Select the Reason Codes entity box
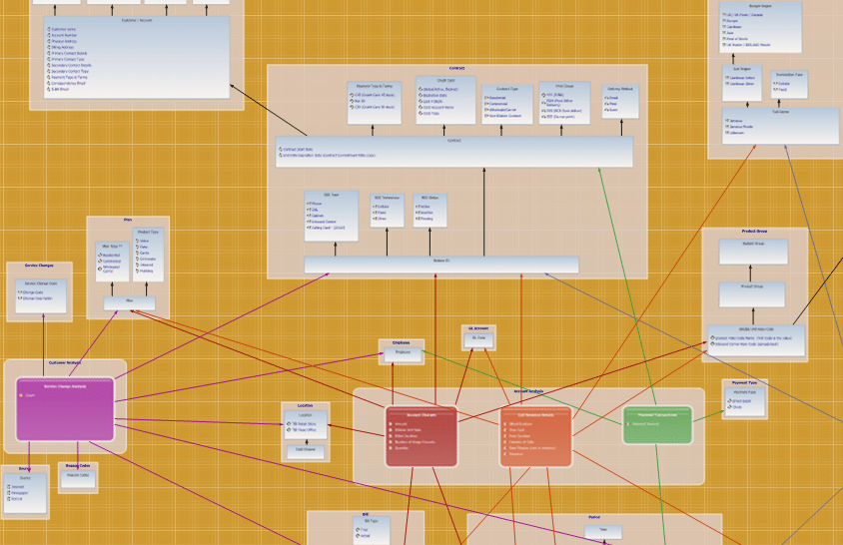This screenshot has height=545, width=843. pyautogui.click(x=78, y=480)
